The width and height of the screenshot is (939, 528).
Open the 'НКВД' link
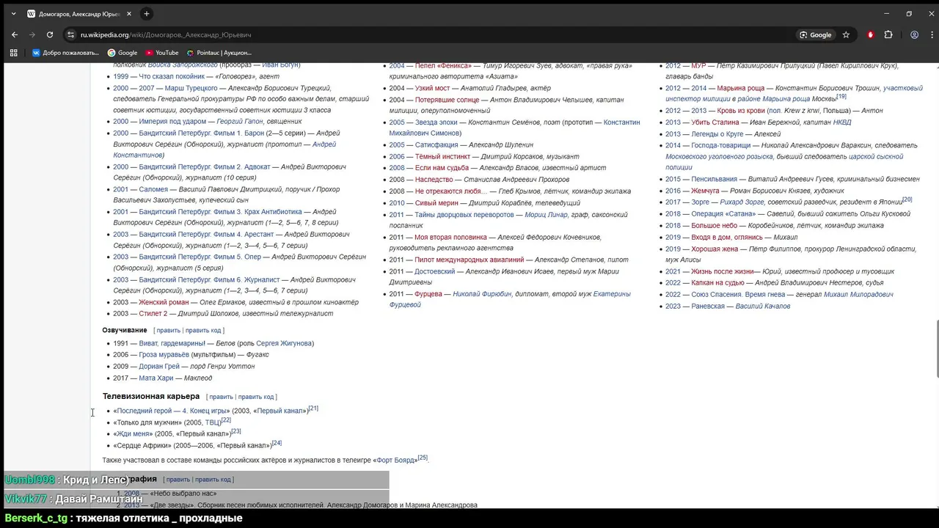point(842,122)
